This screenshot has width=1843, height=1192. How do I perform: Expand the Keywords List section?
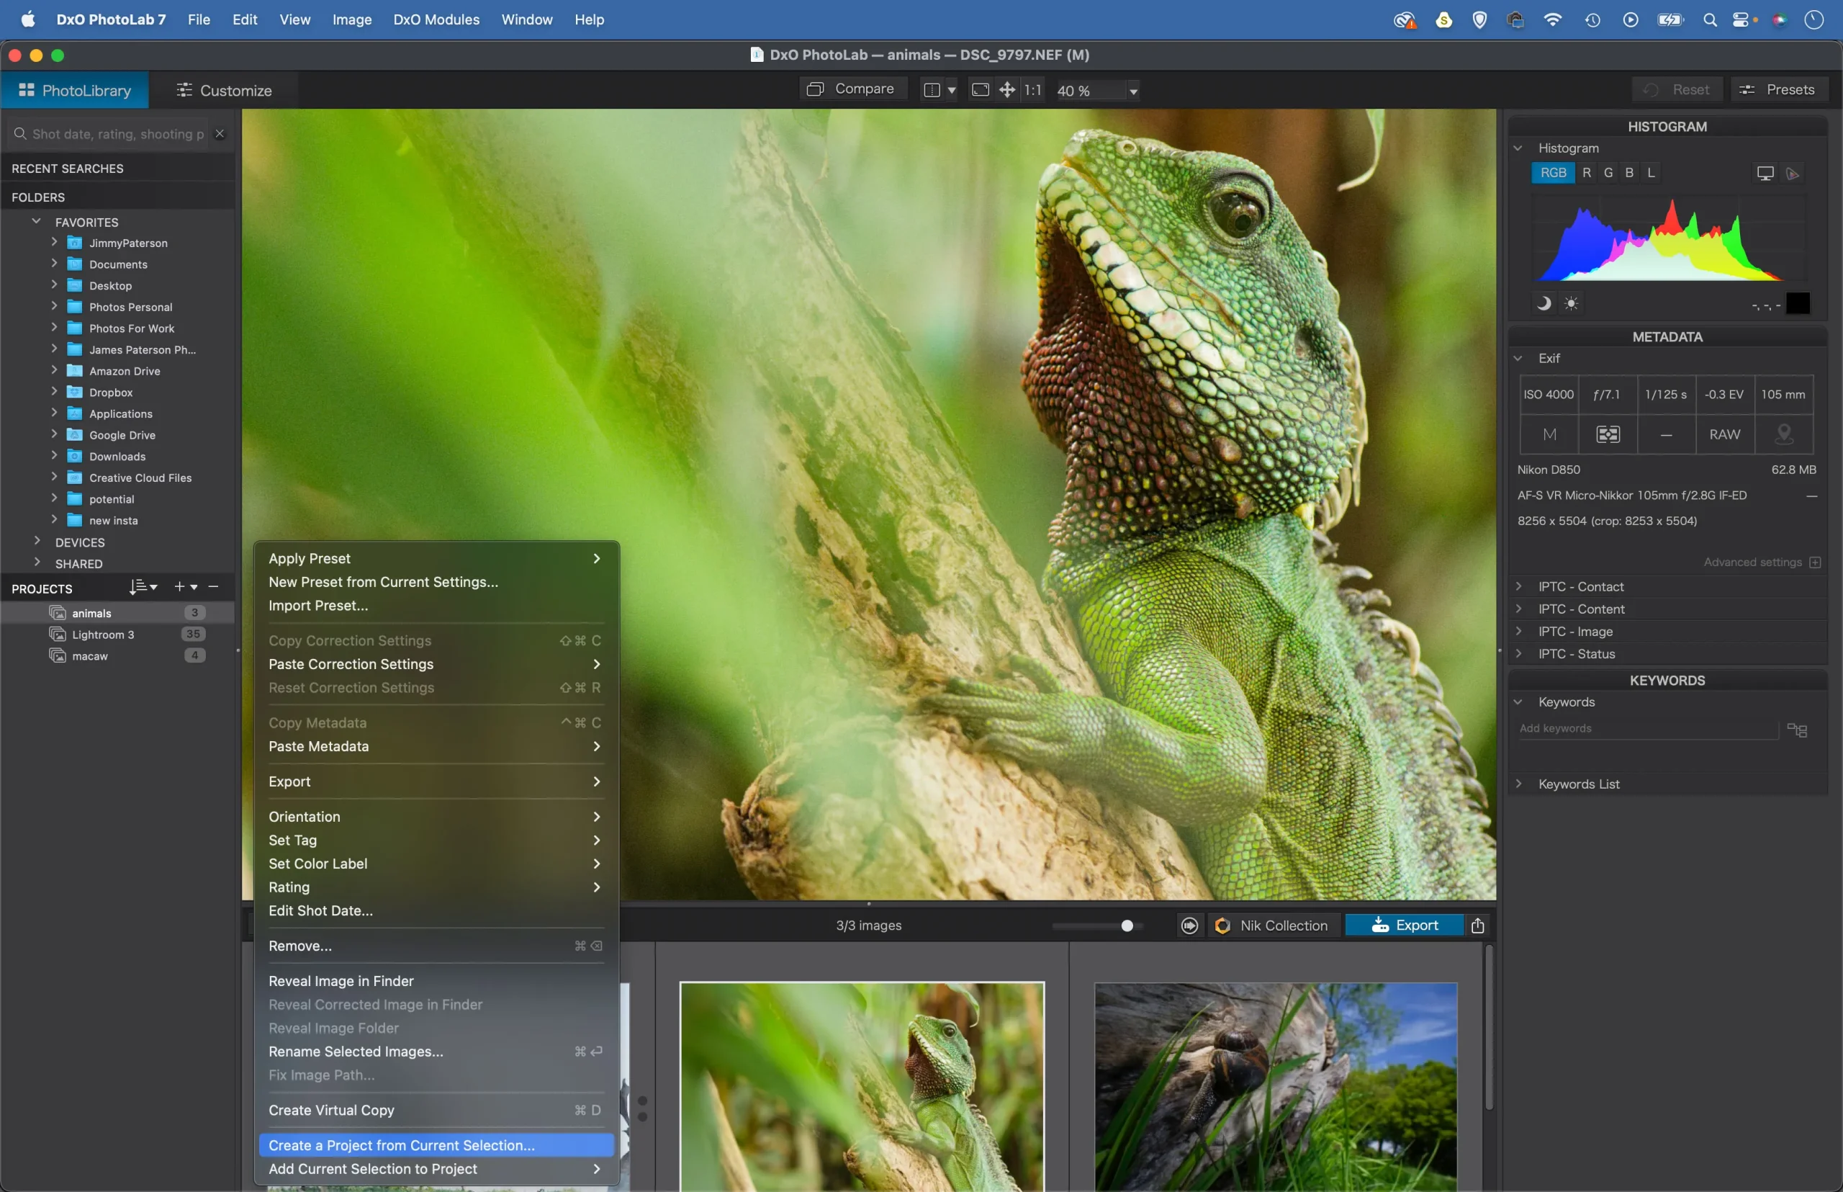point(1519,784)
